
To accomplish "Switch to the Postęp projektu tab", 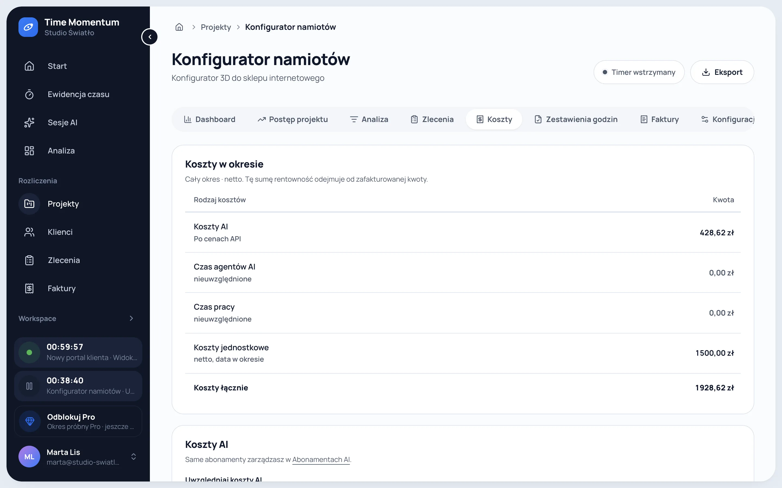I will 292,119.
